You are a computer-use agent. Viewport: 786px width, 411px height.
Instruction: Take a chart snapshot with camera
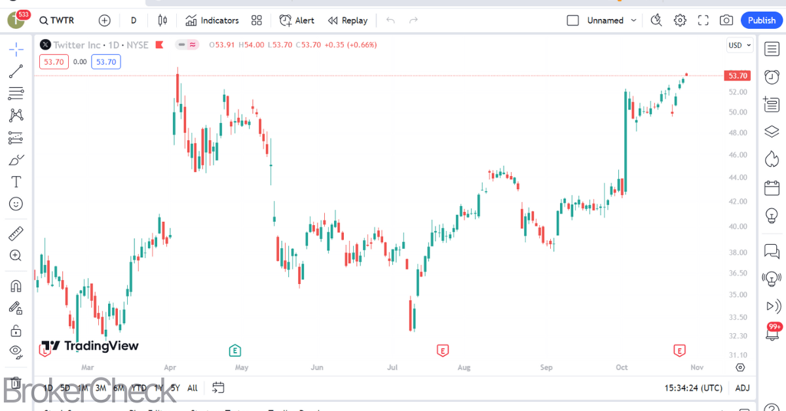pyautogui.click(x=726, y=20)
